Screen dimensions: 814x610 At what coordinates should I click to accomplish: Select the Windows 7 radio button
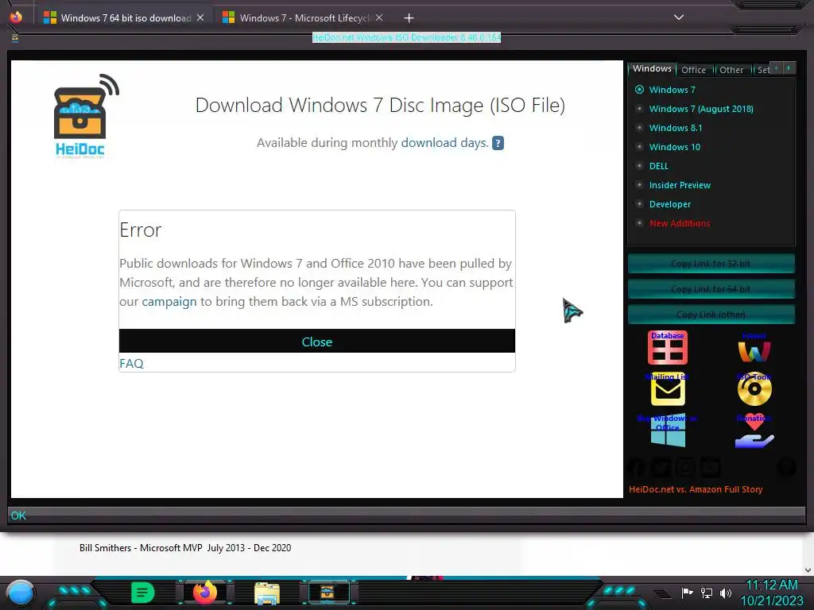point(640,90)
